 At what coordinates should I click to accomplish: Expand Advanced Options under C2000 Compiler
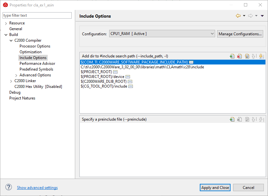pyautogui.click(x=16, y=75)
